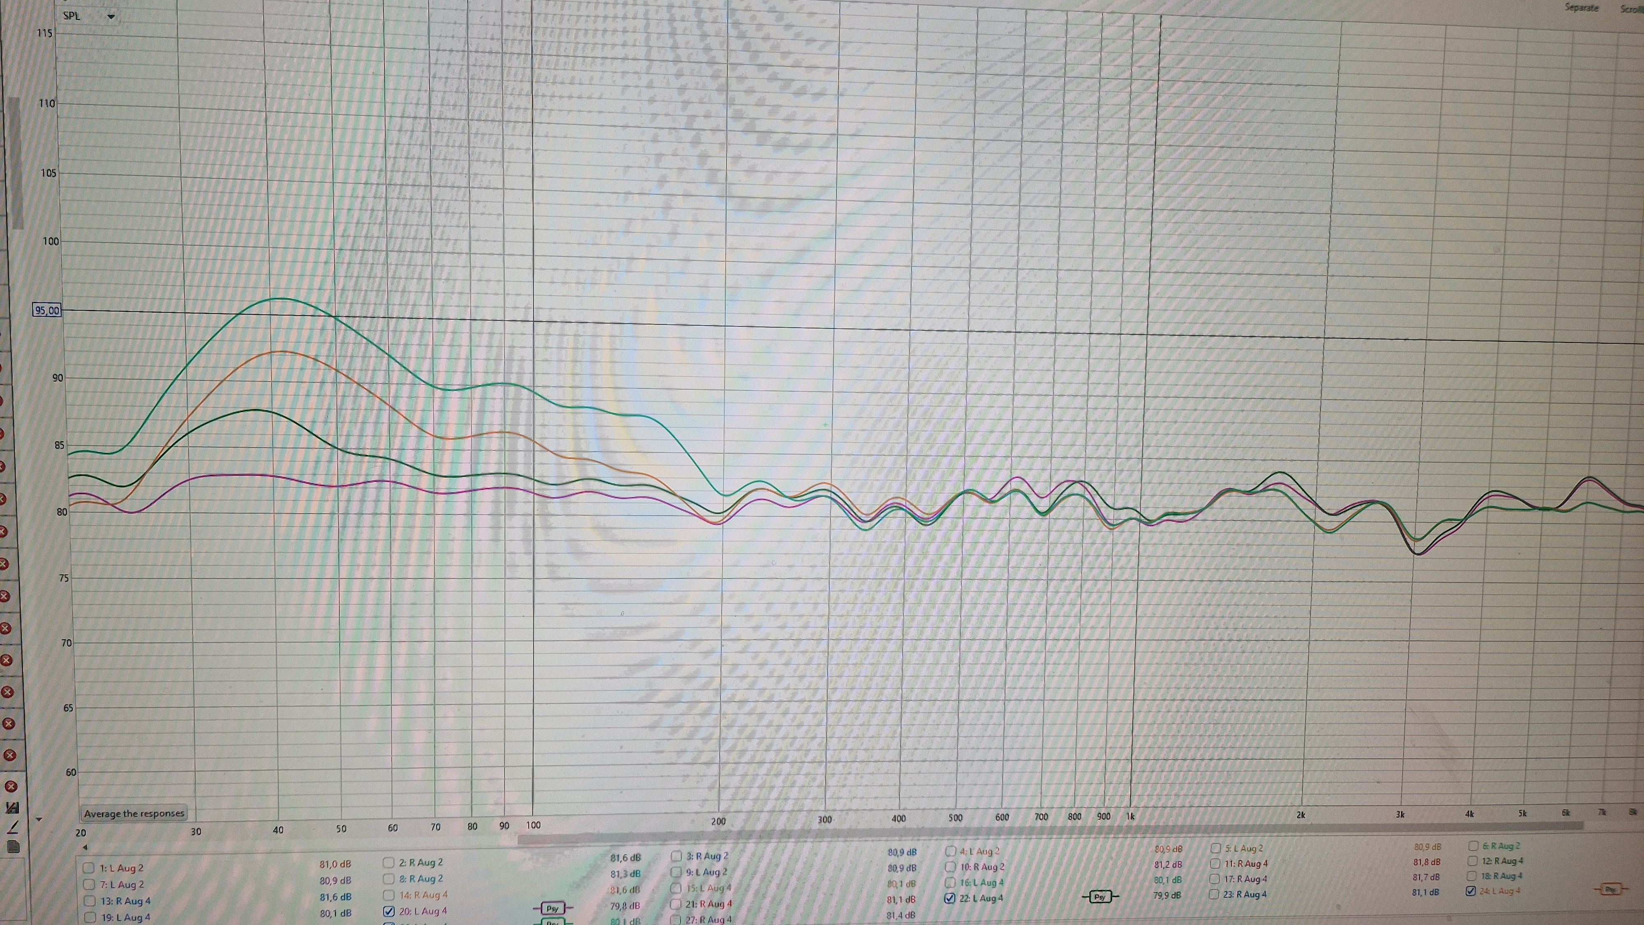Click the 81,7 dB value beside 17: R Aug 4

1426,877
